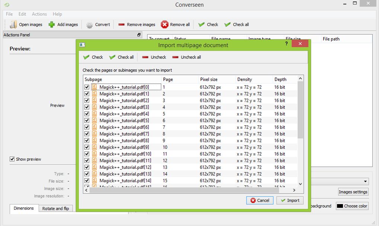Click the Add images green plus icon
This screenshot has height=226, width=379.
point(51,25)
